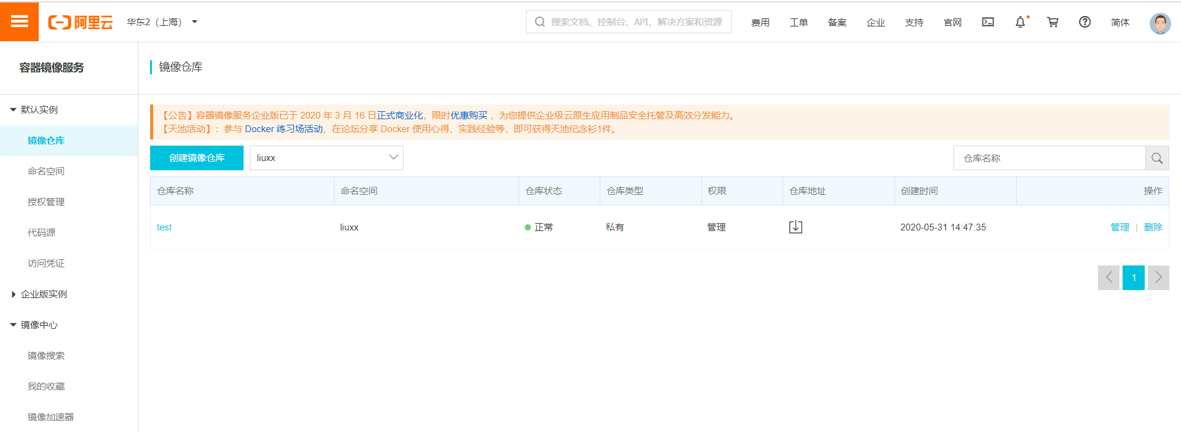The width and height of the screenshot is (1181, 432).
Task: Open the orange hamburger menu
Action: coord(19,22)
